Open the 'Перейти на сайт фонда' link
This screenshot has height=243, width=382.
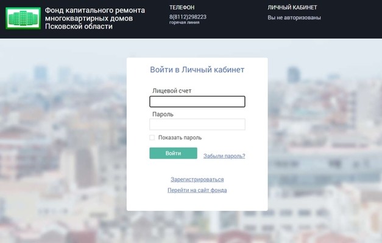[x=197, y=190]
